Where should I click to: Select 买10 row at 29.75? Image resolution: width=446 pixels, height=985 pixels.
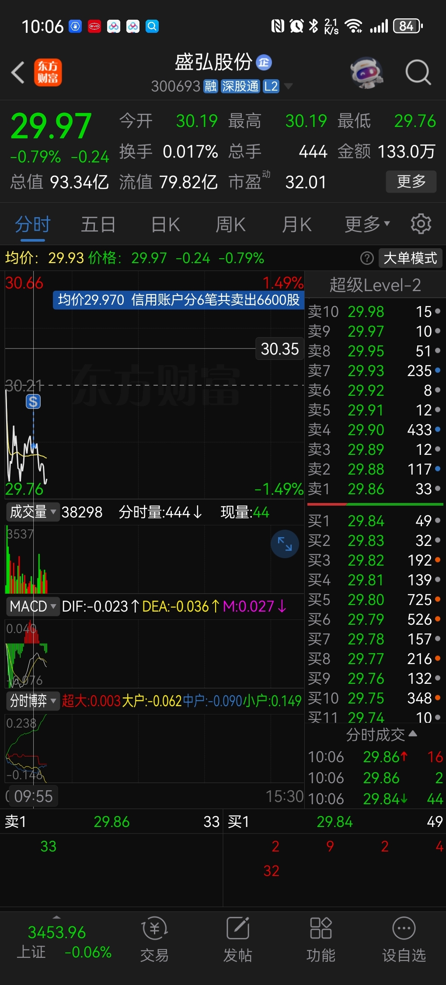tap(375, 698)
